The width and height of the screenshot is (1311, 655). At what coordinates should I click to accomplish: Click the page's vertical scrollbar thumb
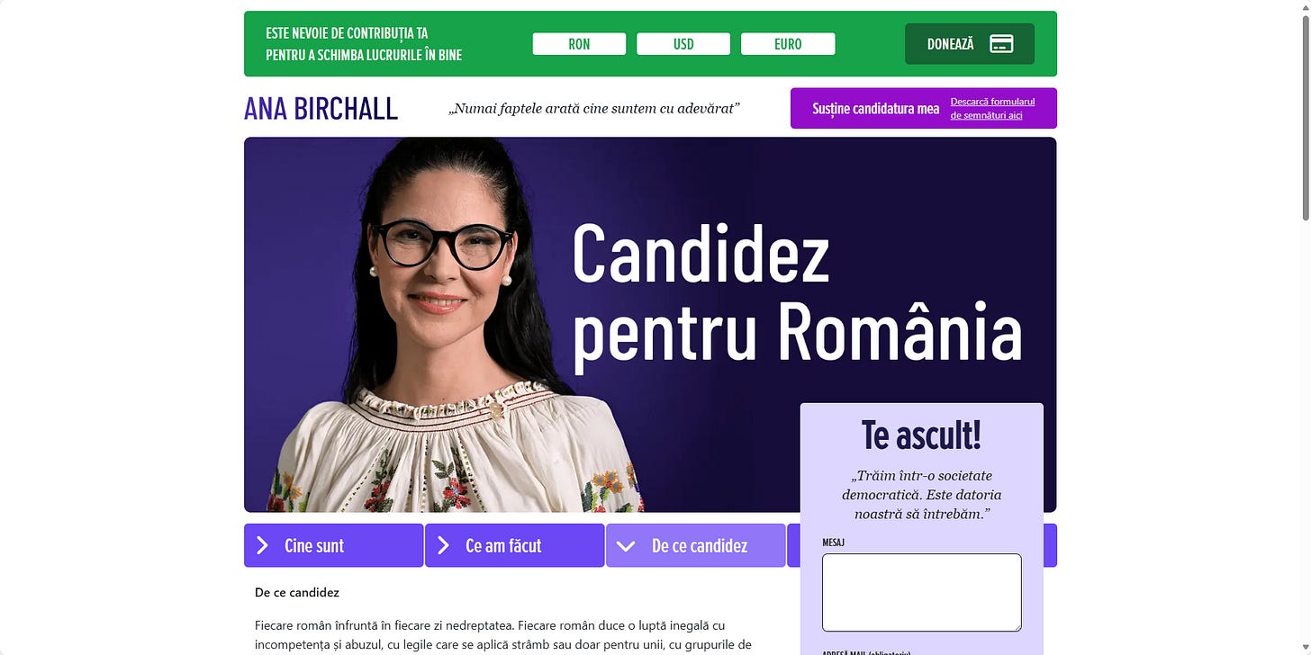point(1305,117)
